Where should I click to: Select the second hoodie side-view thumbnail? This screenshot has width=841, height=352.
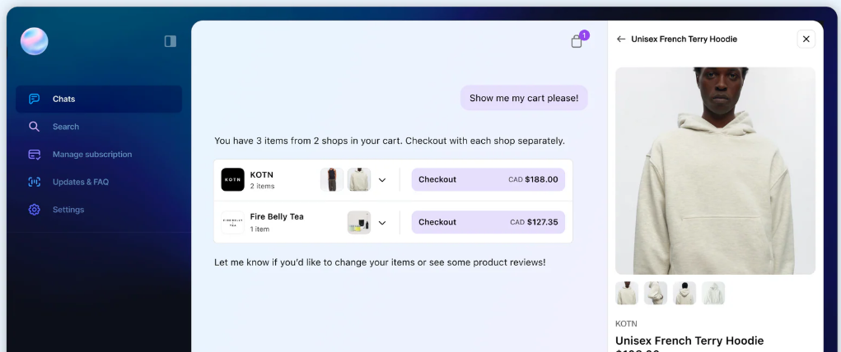coord(656,293)
